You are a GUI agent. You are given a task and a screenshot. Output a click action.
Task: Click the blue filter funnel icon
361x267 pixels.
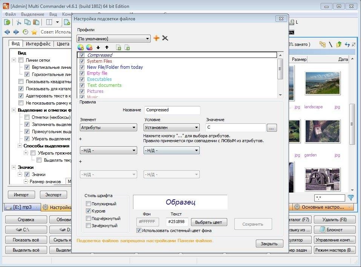351,197
